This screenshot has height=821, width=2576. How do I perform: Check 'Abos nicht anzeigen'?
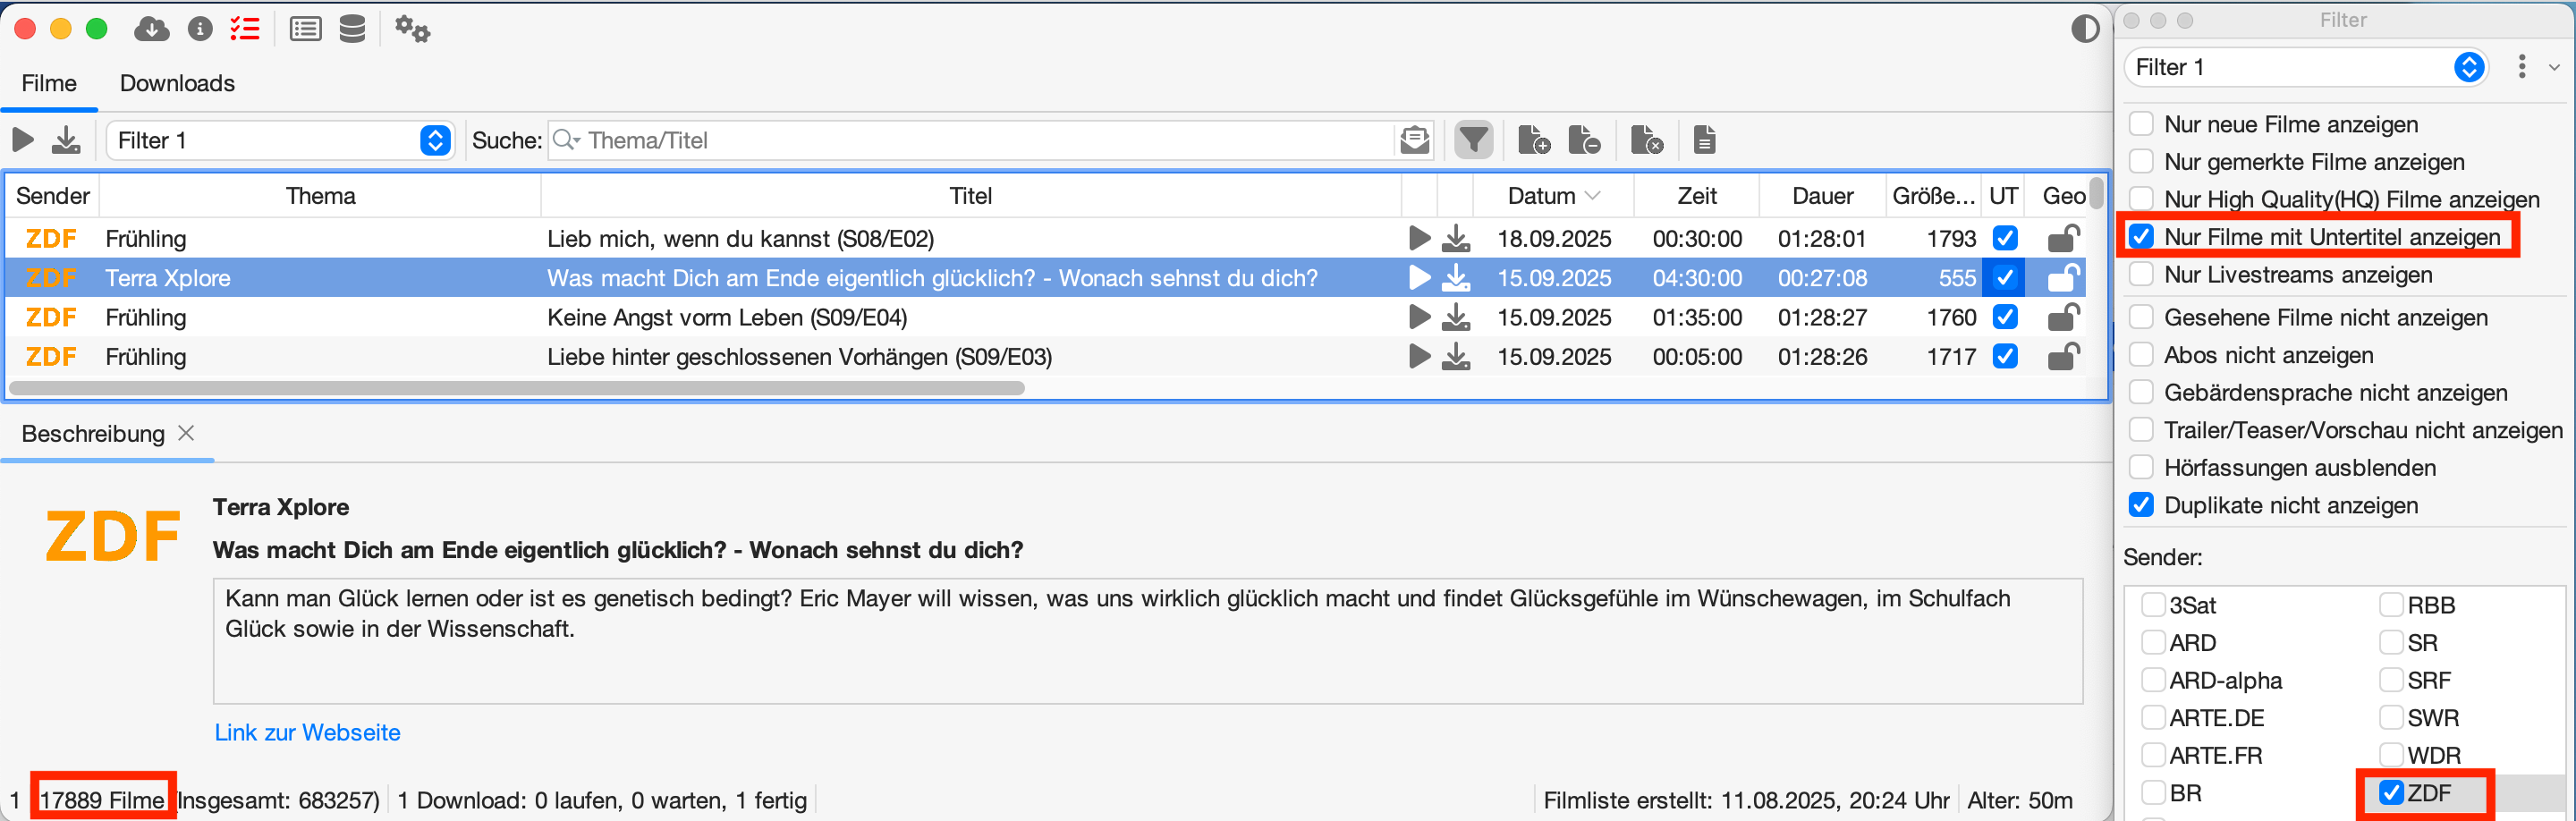click(x=2141, y=355)
